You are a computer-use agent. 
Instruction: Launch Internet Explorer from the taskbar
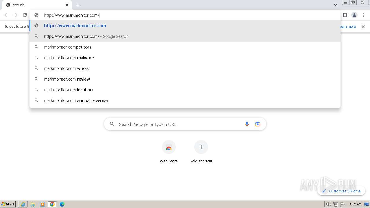tap(23, 204)
